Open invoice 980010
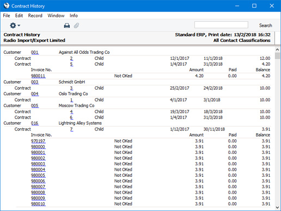The image size is (281, 211). point(38,204)
